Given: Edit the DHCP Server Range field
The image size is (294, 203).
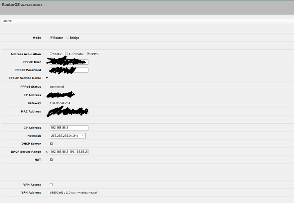Looking at the screenshot, I should tap(69, 152).
